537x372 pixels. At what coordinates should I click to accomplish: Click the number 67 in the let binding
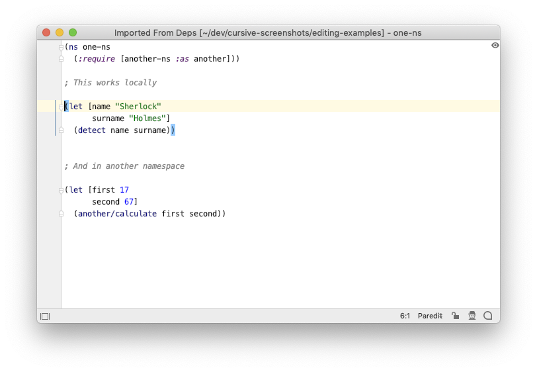click(x=129, y=202)
